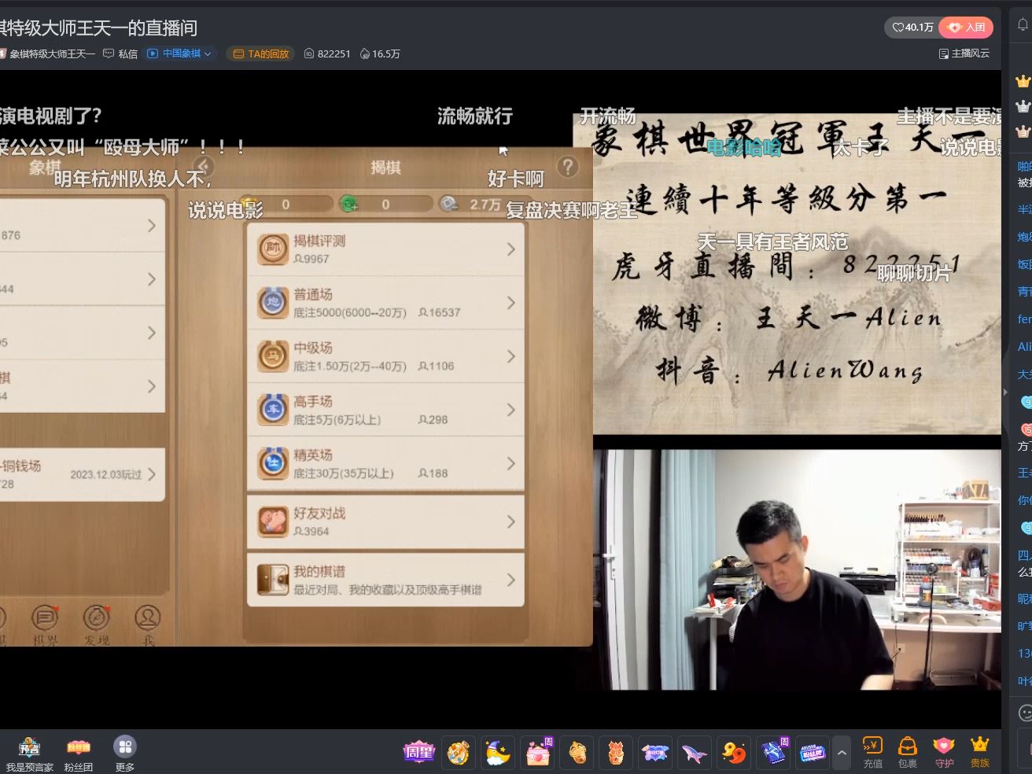Click the room number 822251

pos(327,53)
